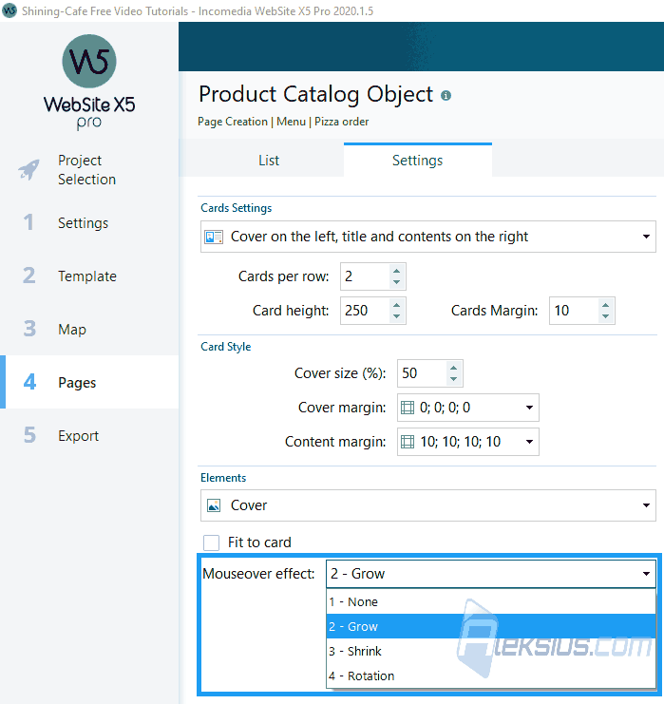Click the Cover image icon in Elements

coord(214,505)
